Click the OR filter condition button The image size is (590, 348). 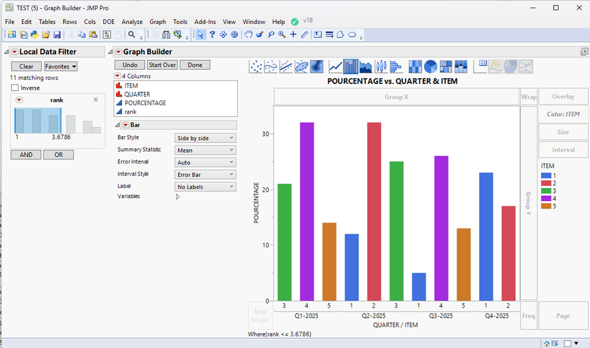[x=58, y=155]
